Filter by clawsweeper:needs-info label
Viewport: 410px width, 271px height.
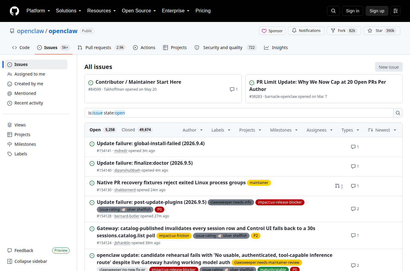[x=231, y=202]
